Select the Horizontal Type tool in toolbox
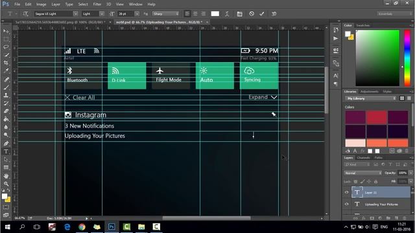415x233 pixels. coord(6,151)
